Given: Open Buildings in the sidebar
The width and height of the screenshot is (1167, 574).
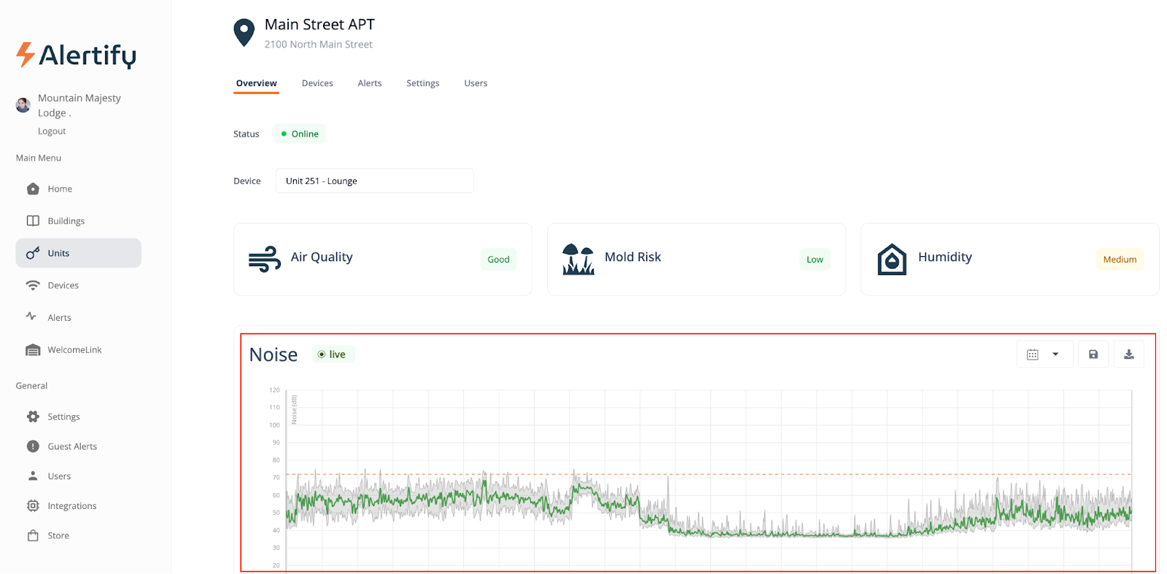Looking at the screenshot, I should click(66, 221).
